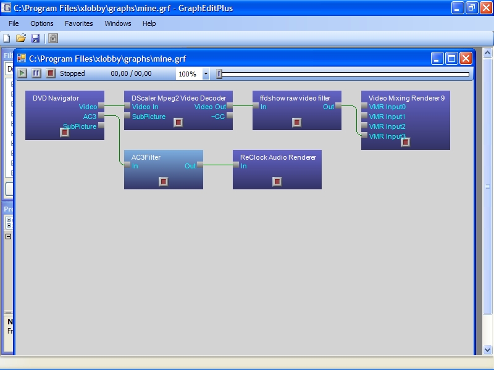Close the mine.grf child window
This screenshot has height=370, width=494.
[x=466, y=59]
